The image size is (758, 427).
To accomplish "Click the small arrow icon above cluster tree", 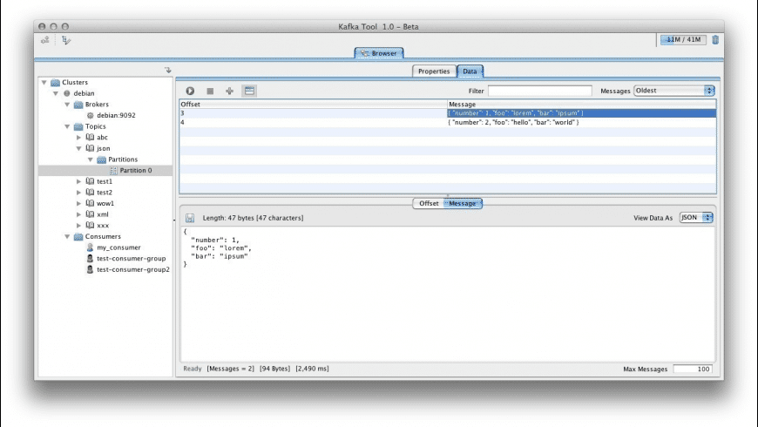I will click(x=168, y=70).
